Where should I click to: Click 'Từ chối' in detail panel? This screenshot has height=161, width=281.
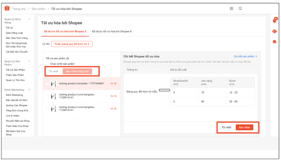(x=226, y=127)
